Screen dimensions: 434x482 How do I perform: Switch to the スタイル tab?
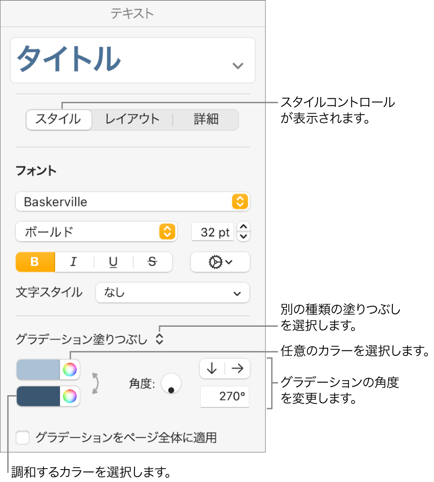pos(59,119)
